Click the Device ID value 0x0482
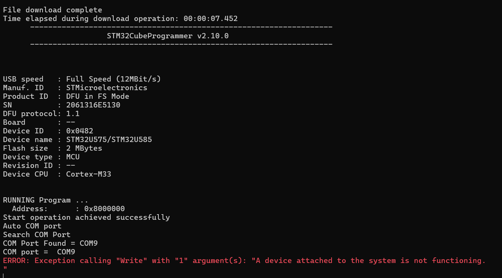502x278 pixels. pyautogui.click(x=79, y=131)
